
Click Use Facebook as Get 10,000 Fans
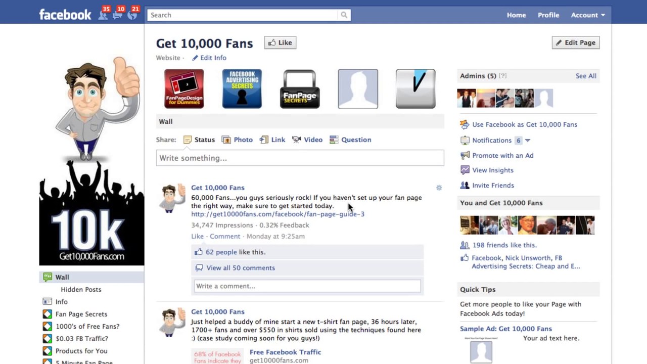pos(525,124)
